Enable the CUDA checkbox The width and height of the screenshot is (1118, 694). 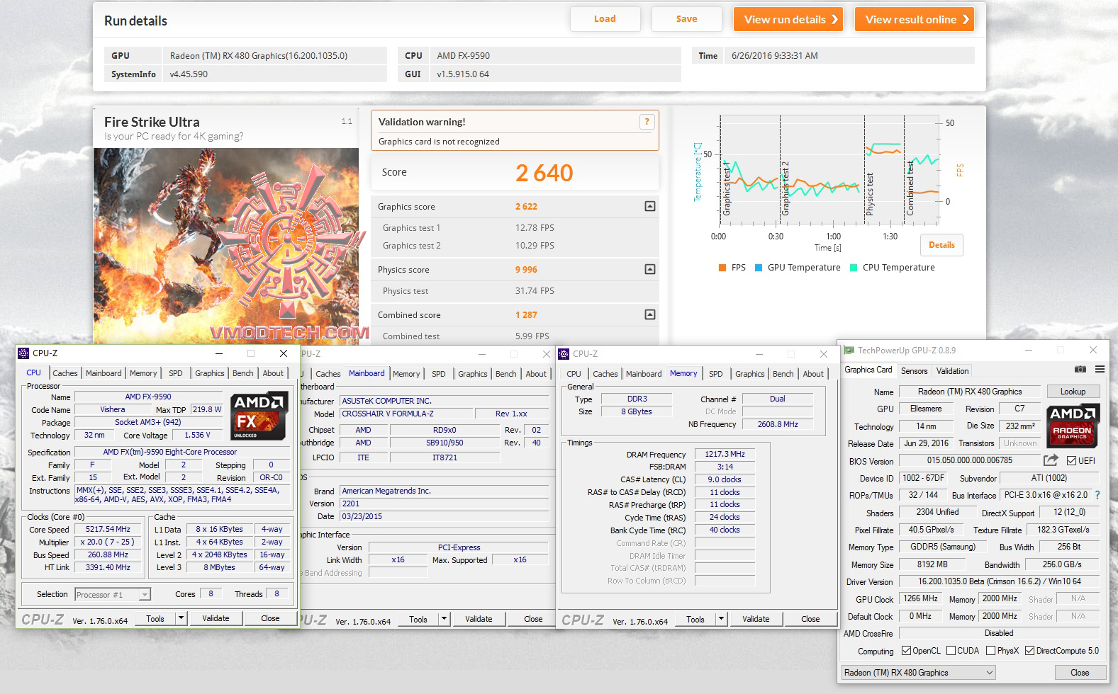(951, 651)
